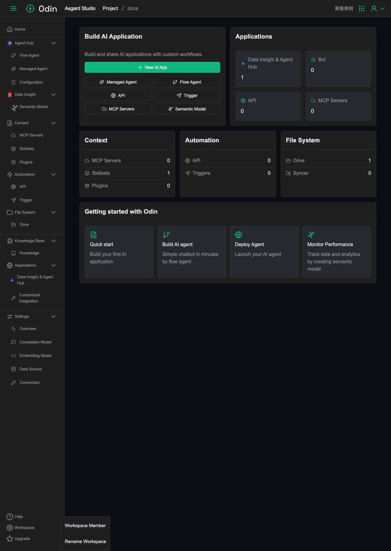Click the Overview activity icon in sidebar
This screenshot has height=551, width=391.
pyautogui.click(x=13, y=329)
